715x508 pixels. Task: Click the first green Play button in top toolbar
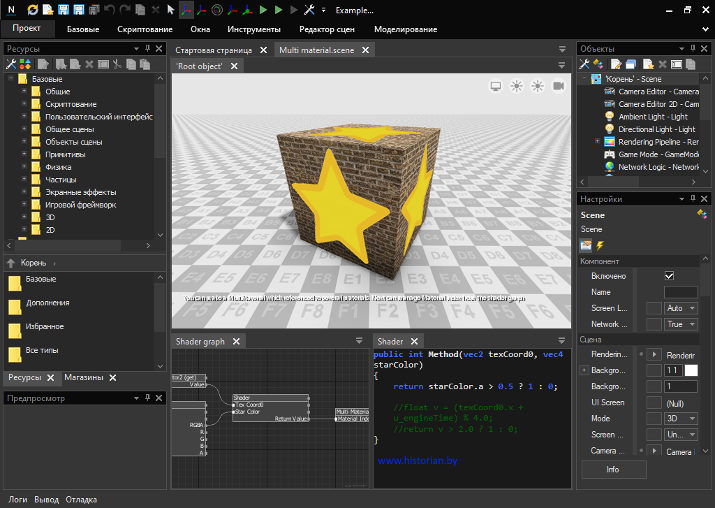(x=263, y=10)
